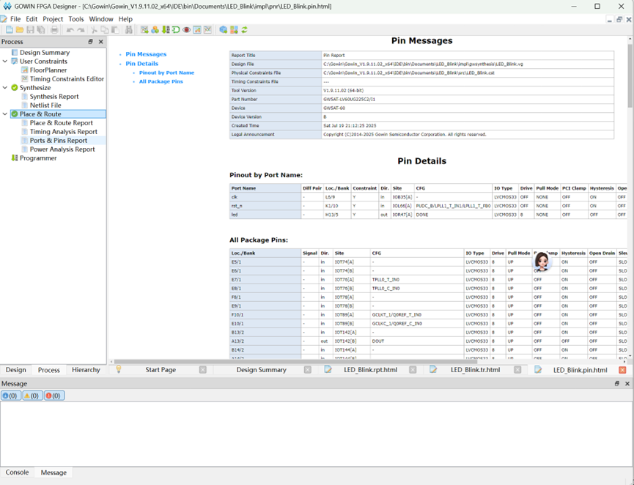Click the green logic gate toolbar icon
Image resolution: width=634 pixels, height=485 pixels.
coord(176,30)
